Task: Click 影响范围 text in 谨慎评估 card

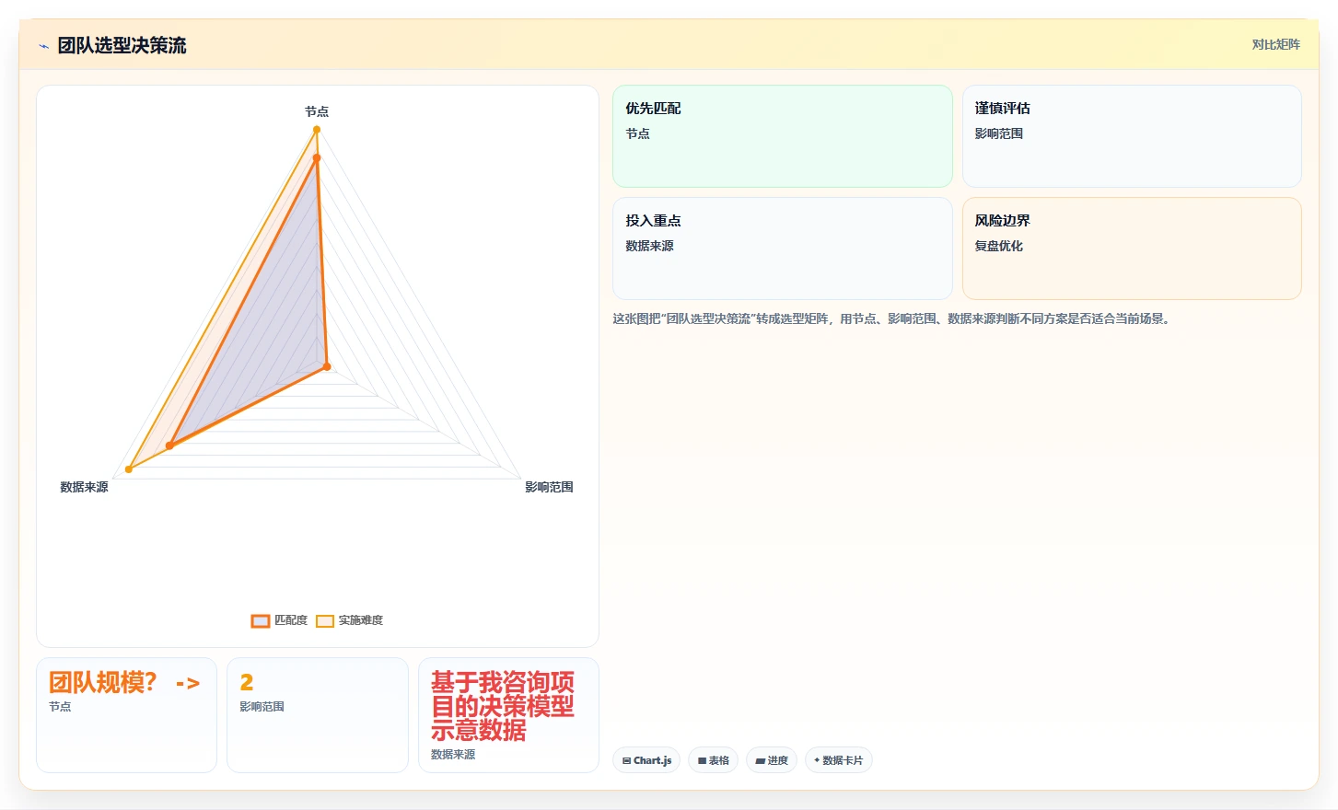Action: pos(999,133)
